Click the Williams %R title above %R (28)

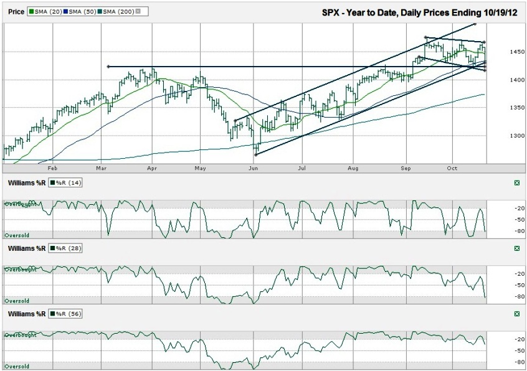(x=27, y=248)
